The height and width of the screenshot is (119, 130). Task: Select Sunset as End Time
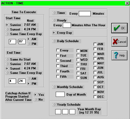[7, 69]
